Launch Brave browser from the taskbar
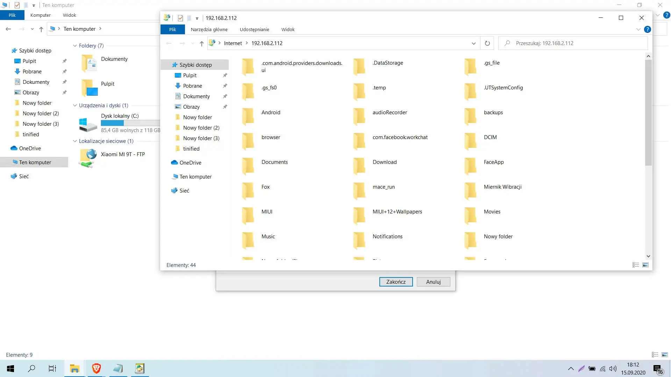671x377 pixels. (96, 368)
